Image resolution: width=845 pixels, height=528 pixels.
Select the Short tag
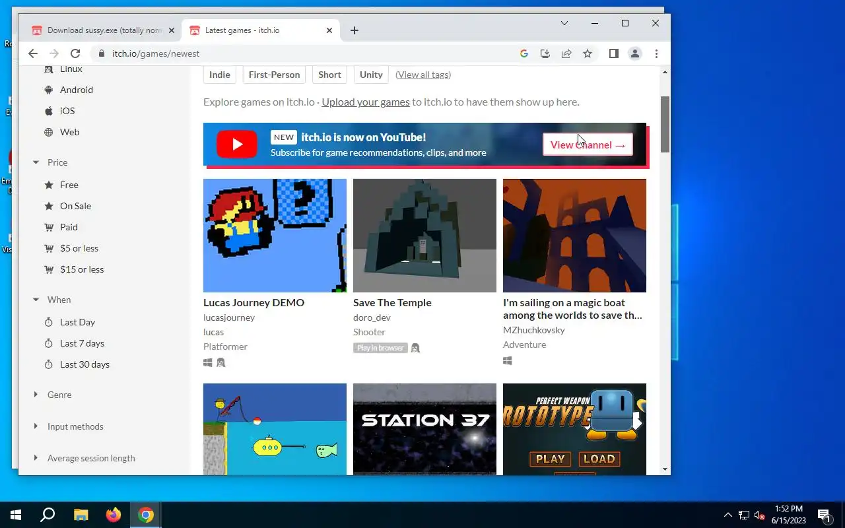[329, 75]
